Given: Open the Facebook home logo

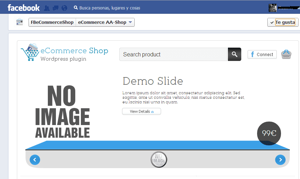Looking at the screenshot, I should pyautogui.click(x=24, y=8).
